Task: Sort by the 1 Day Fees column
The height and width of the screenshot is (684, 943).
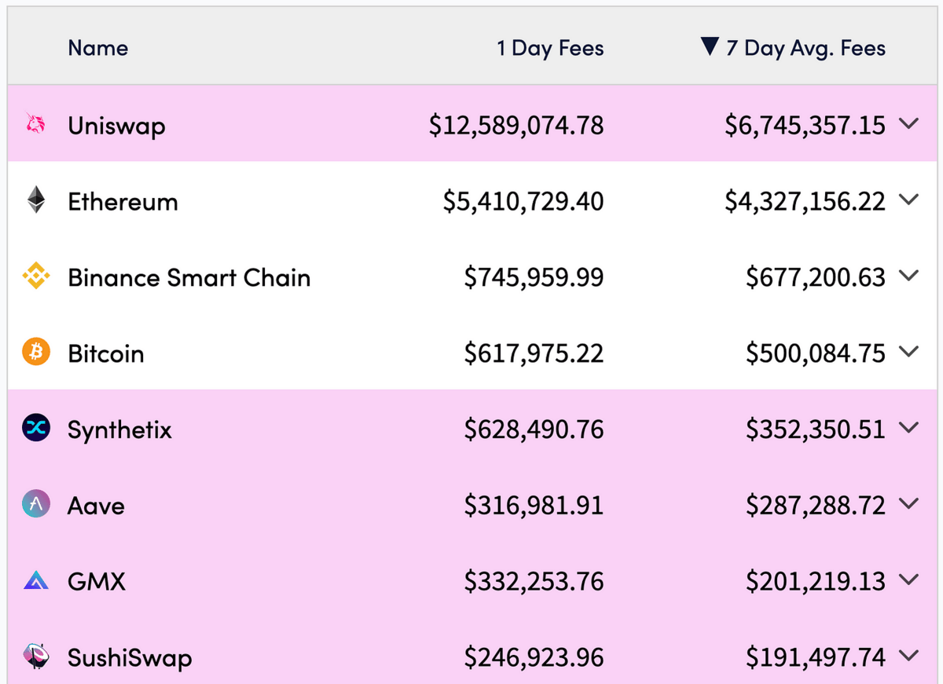Action: [549, 48]
